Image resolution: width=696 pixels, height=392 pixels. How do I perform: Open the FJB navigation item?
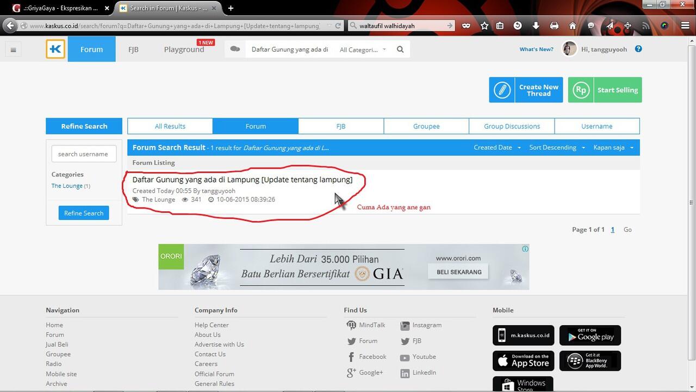[x=133, y=49]
